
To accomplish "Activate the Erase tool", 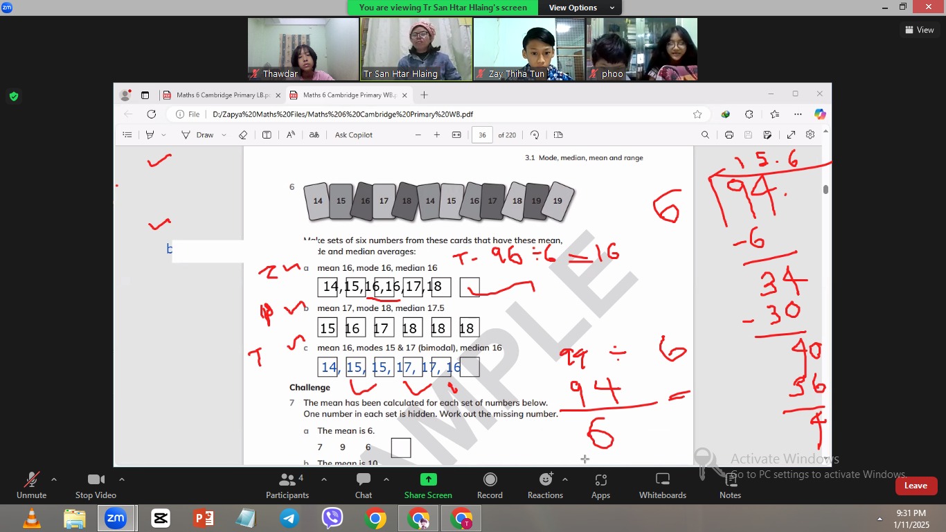I will click(243, 135).
